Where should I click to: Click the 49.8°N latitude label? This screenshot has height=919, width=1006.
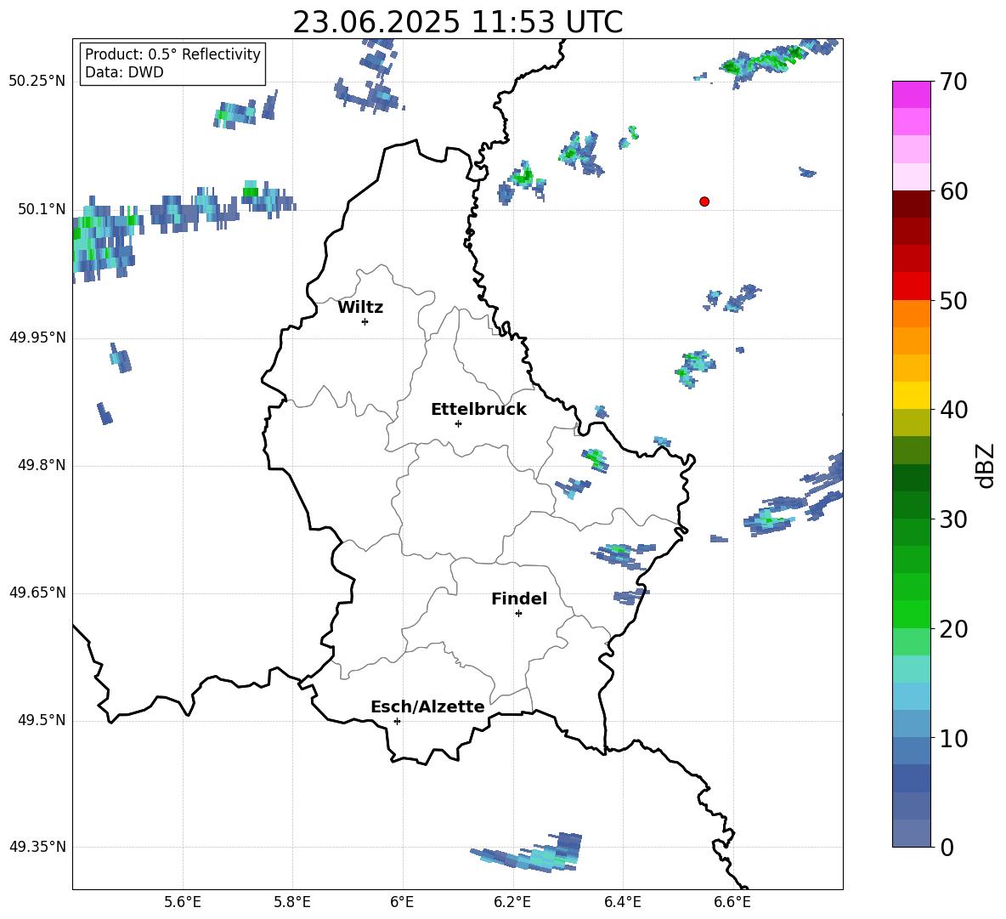coord(42,465)
